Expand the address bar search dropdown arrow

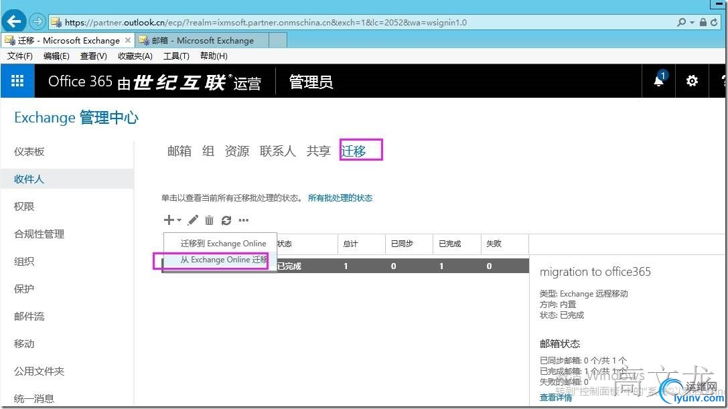(x=692, y=22)
